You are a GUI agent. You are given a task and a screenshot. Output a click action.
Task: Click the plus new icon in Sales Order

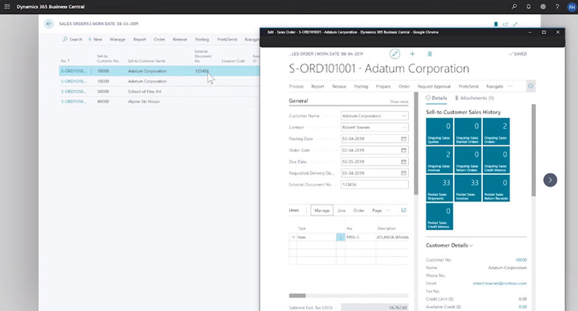[x=412, y=54]
